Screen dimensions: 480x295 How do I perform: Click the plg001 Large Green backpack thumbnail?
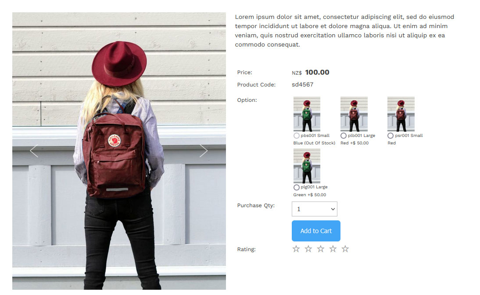(307, 166)
